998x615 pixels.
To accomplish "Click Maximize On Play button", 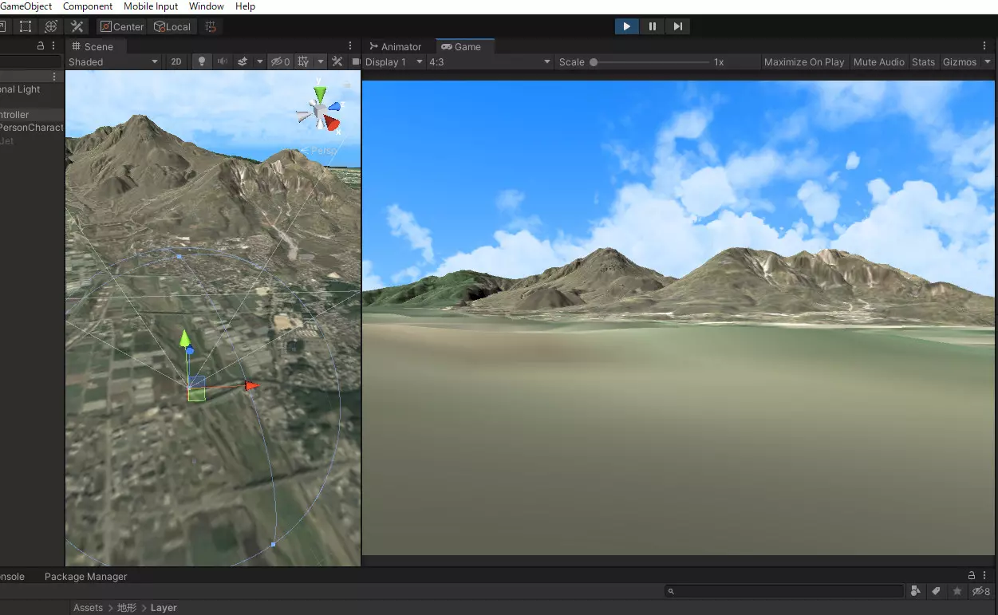I will [x=803, y=61].
